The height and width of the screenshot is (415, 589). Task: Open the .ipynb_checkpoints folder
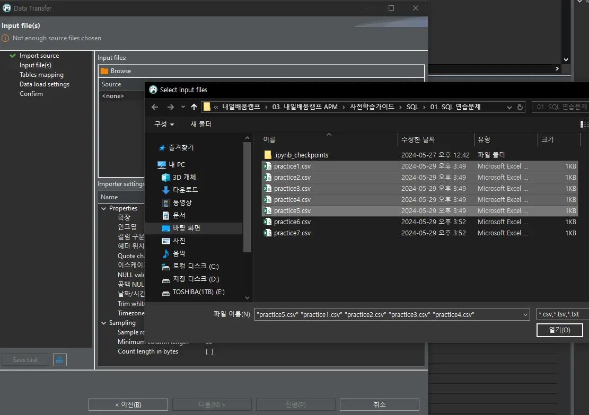coord(301,155)
